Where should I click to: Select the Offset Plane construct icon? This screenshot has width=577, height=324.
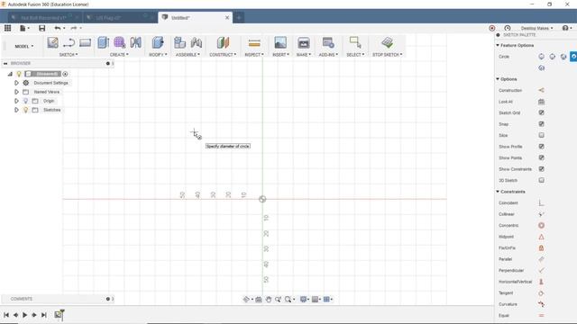(223, 42)
